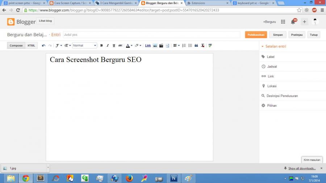The height and width of the screenshot is (183, 326).
Task: Switch to the print screen prtsc tab
Action: (x=24, y=3)
